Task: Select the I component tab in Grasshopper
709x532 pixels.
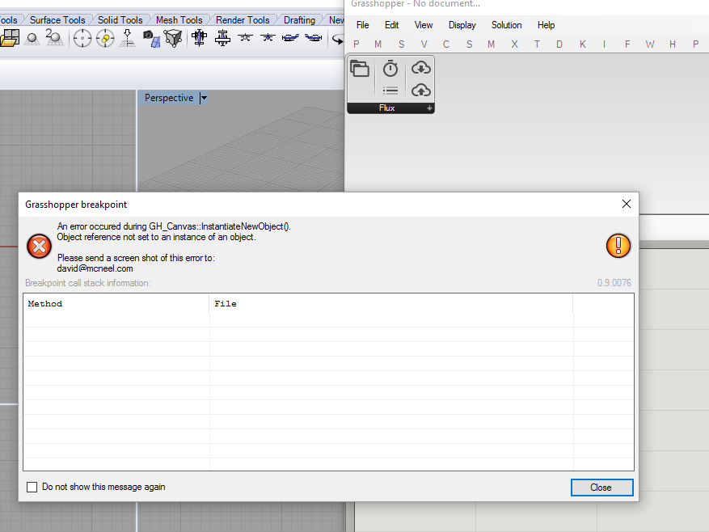Action: coord(604,44)
